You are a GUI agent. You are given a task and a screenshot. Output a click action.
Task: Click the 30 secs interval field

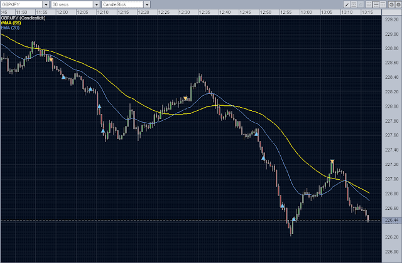coord(72,4)
